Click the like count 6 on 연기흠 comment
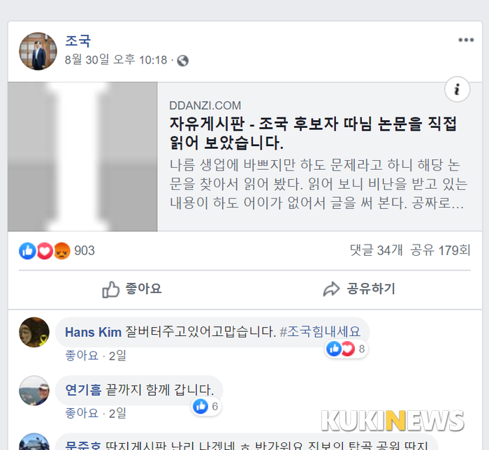This screenshot has width=489, height=450. [206, 407]
